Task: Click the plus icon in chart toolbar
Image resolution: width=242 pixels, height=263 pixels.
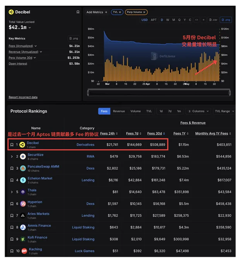Action: click(x=203, y=20)
